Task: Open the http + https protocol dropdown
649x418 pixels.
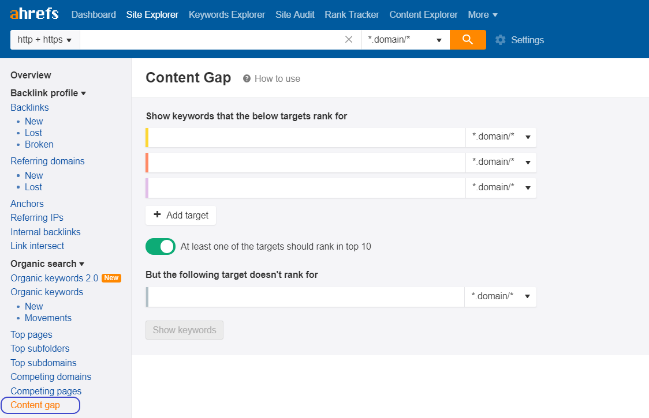Action: [45, 40]
